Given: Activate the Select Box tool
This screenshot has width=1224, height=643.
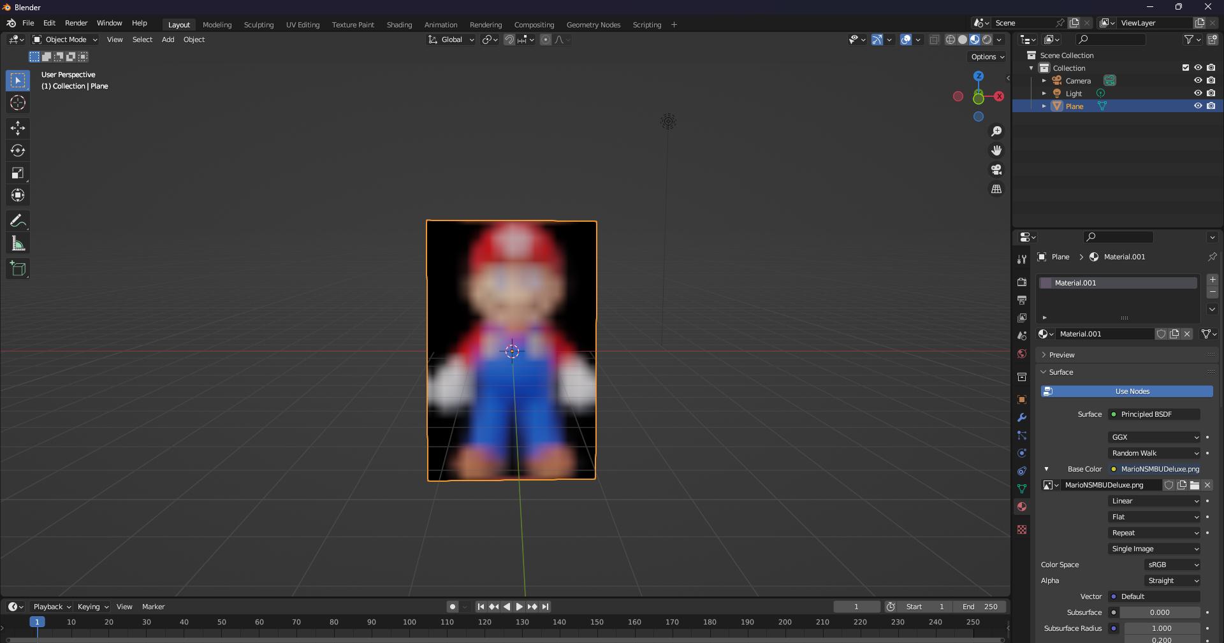Looking at the screenshot, I should coord(18,80).
